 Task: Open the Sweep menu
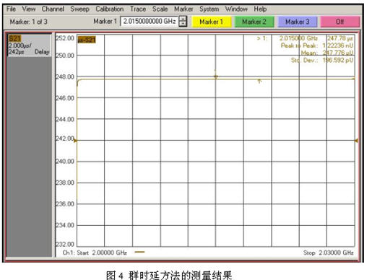79,9
